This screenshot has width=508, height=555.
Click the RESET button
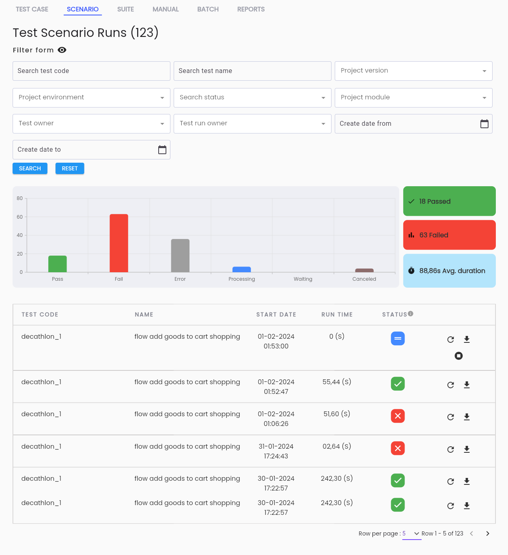(x=70, y=168)
